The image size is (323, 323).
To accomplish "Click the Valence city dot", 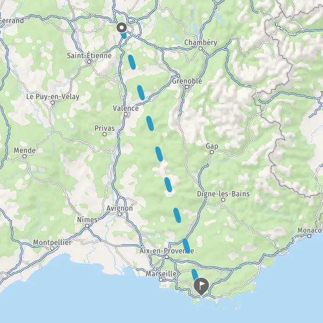I will (x=125, y=114).
